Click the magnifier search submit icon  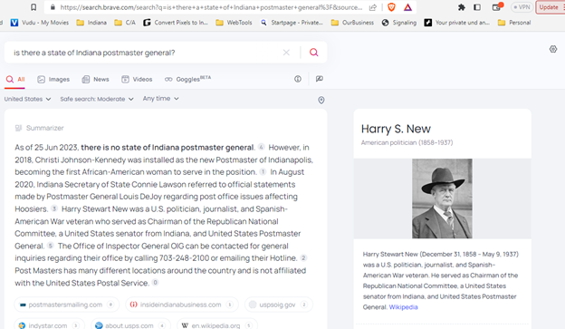[314, 53]
